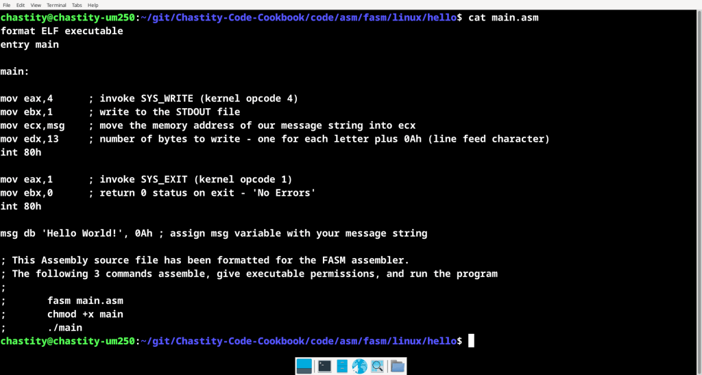Open the file manager cabinet icon

[x=342, y=366]
